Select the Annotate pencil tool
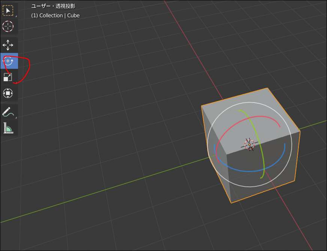The image size is (327, 251). tap(8, 112)
